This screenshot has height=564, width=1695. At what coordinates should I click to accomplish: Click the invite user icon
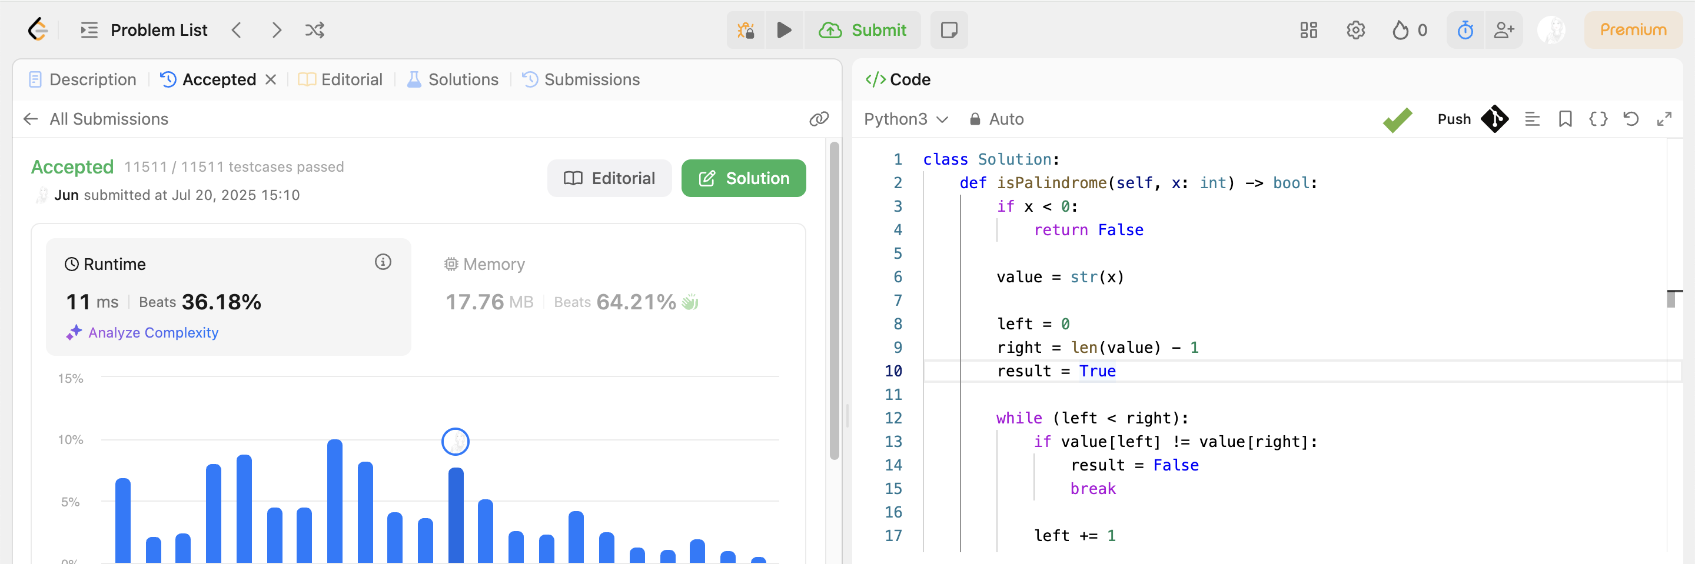pyautogui.click(x=1504, y=29)
